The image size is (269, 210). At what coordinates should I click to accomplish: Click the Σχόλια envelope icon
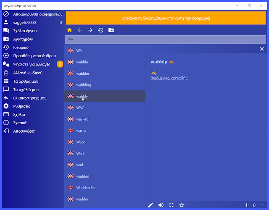[x=6, y=114]
